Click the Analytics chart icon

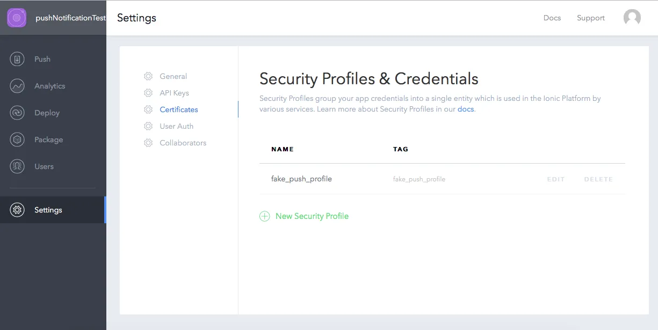tap(17, 86)
